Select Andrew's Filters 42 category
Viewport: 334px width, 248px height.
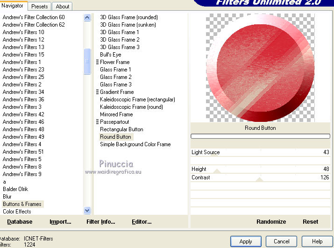pyautogui.click(x=23, y=114)
